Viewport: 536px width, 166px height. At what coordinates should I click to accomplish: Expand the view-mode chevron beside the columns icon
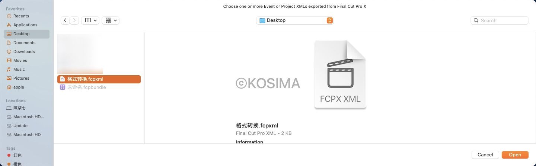96,20
